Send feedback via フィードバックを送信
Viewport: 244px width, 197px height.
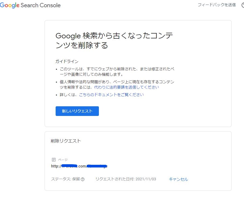coord(217,5)
